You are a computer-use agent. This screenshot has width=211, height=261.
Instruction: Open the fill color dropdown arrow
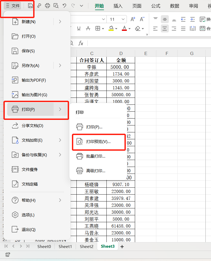116,29
